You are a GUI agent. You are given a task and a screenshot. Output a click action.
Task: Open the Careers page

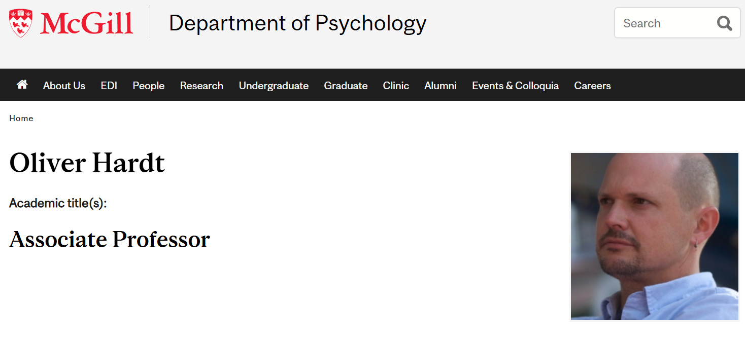click(592, 86)
